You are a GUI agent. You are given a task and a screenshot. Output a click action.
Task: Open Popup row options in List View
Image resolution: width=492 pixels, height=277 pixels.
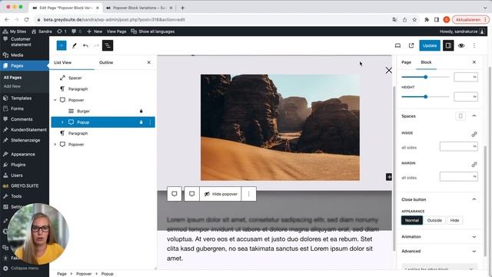tap(150, 122)
